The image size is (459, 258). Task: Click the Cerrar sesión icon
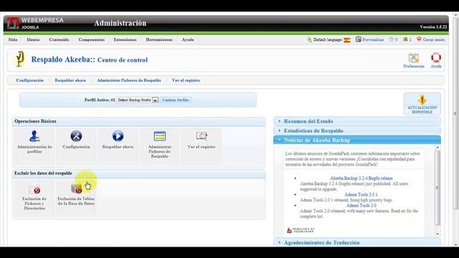click(x=419, y=39)
